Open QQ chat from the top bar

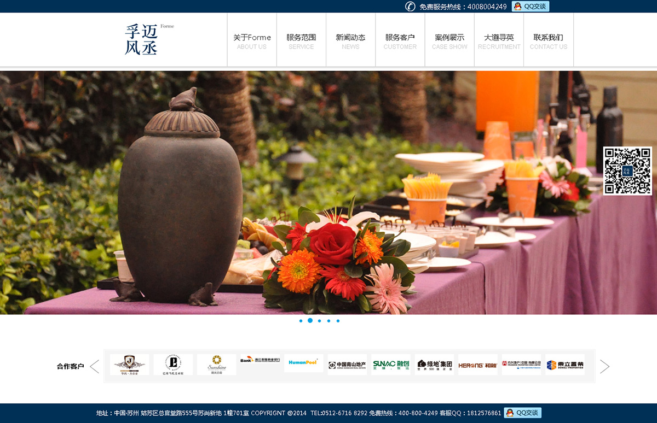(x=530, y=7)
